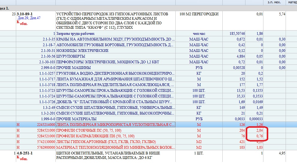The height and width of the screenshot is (164, 297).
Task: Click value 2,04 in ПС profiles row
Action: 260,130
